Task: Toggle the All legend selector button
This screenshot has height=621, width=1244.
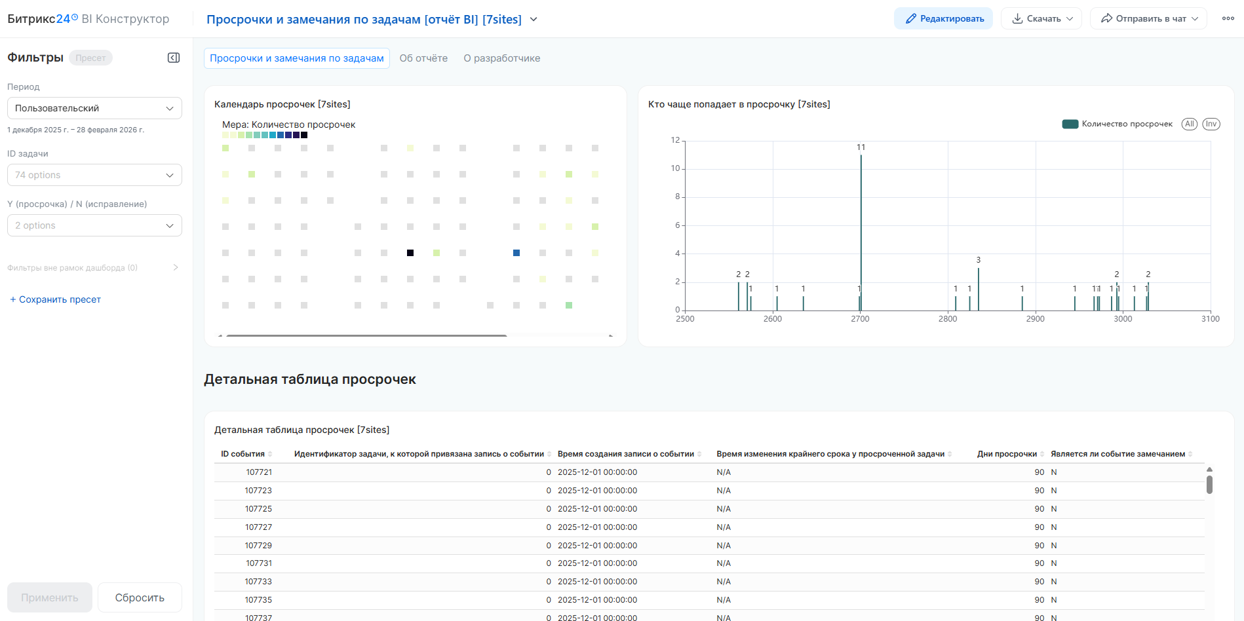Action: 1189,124
